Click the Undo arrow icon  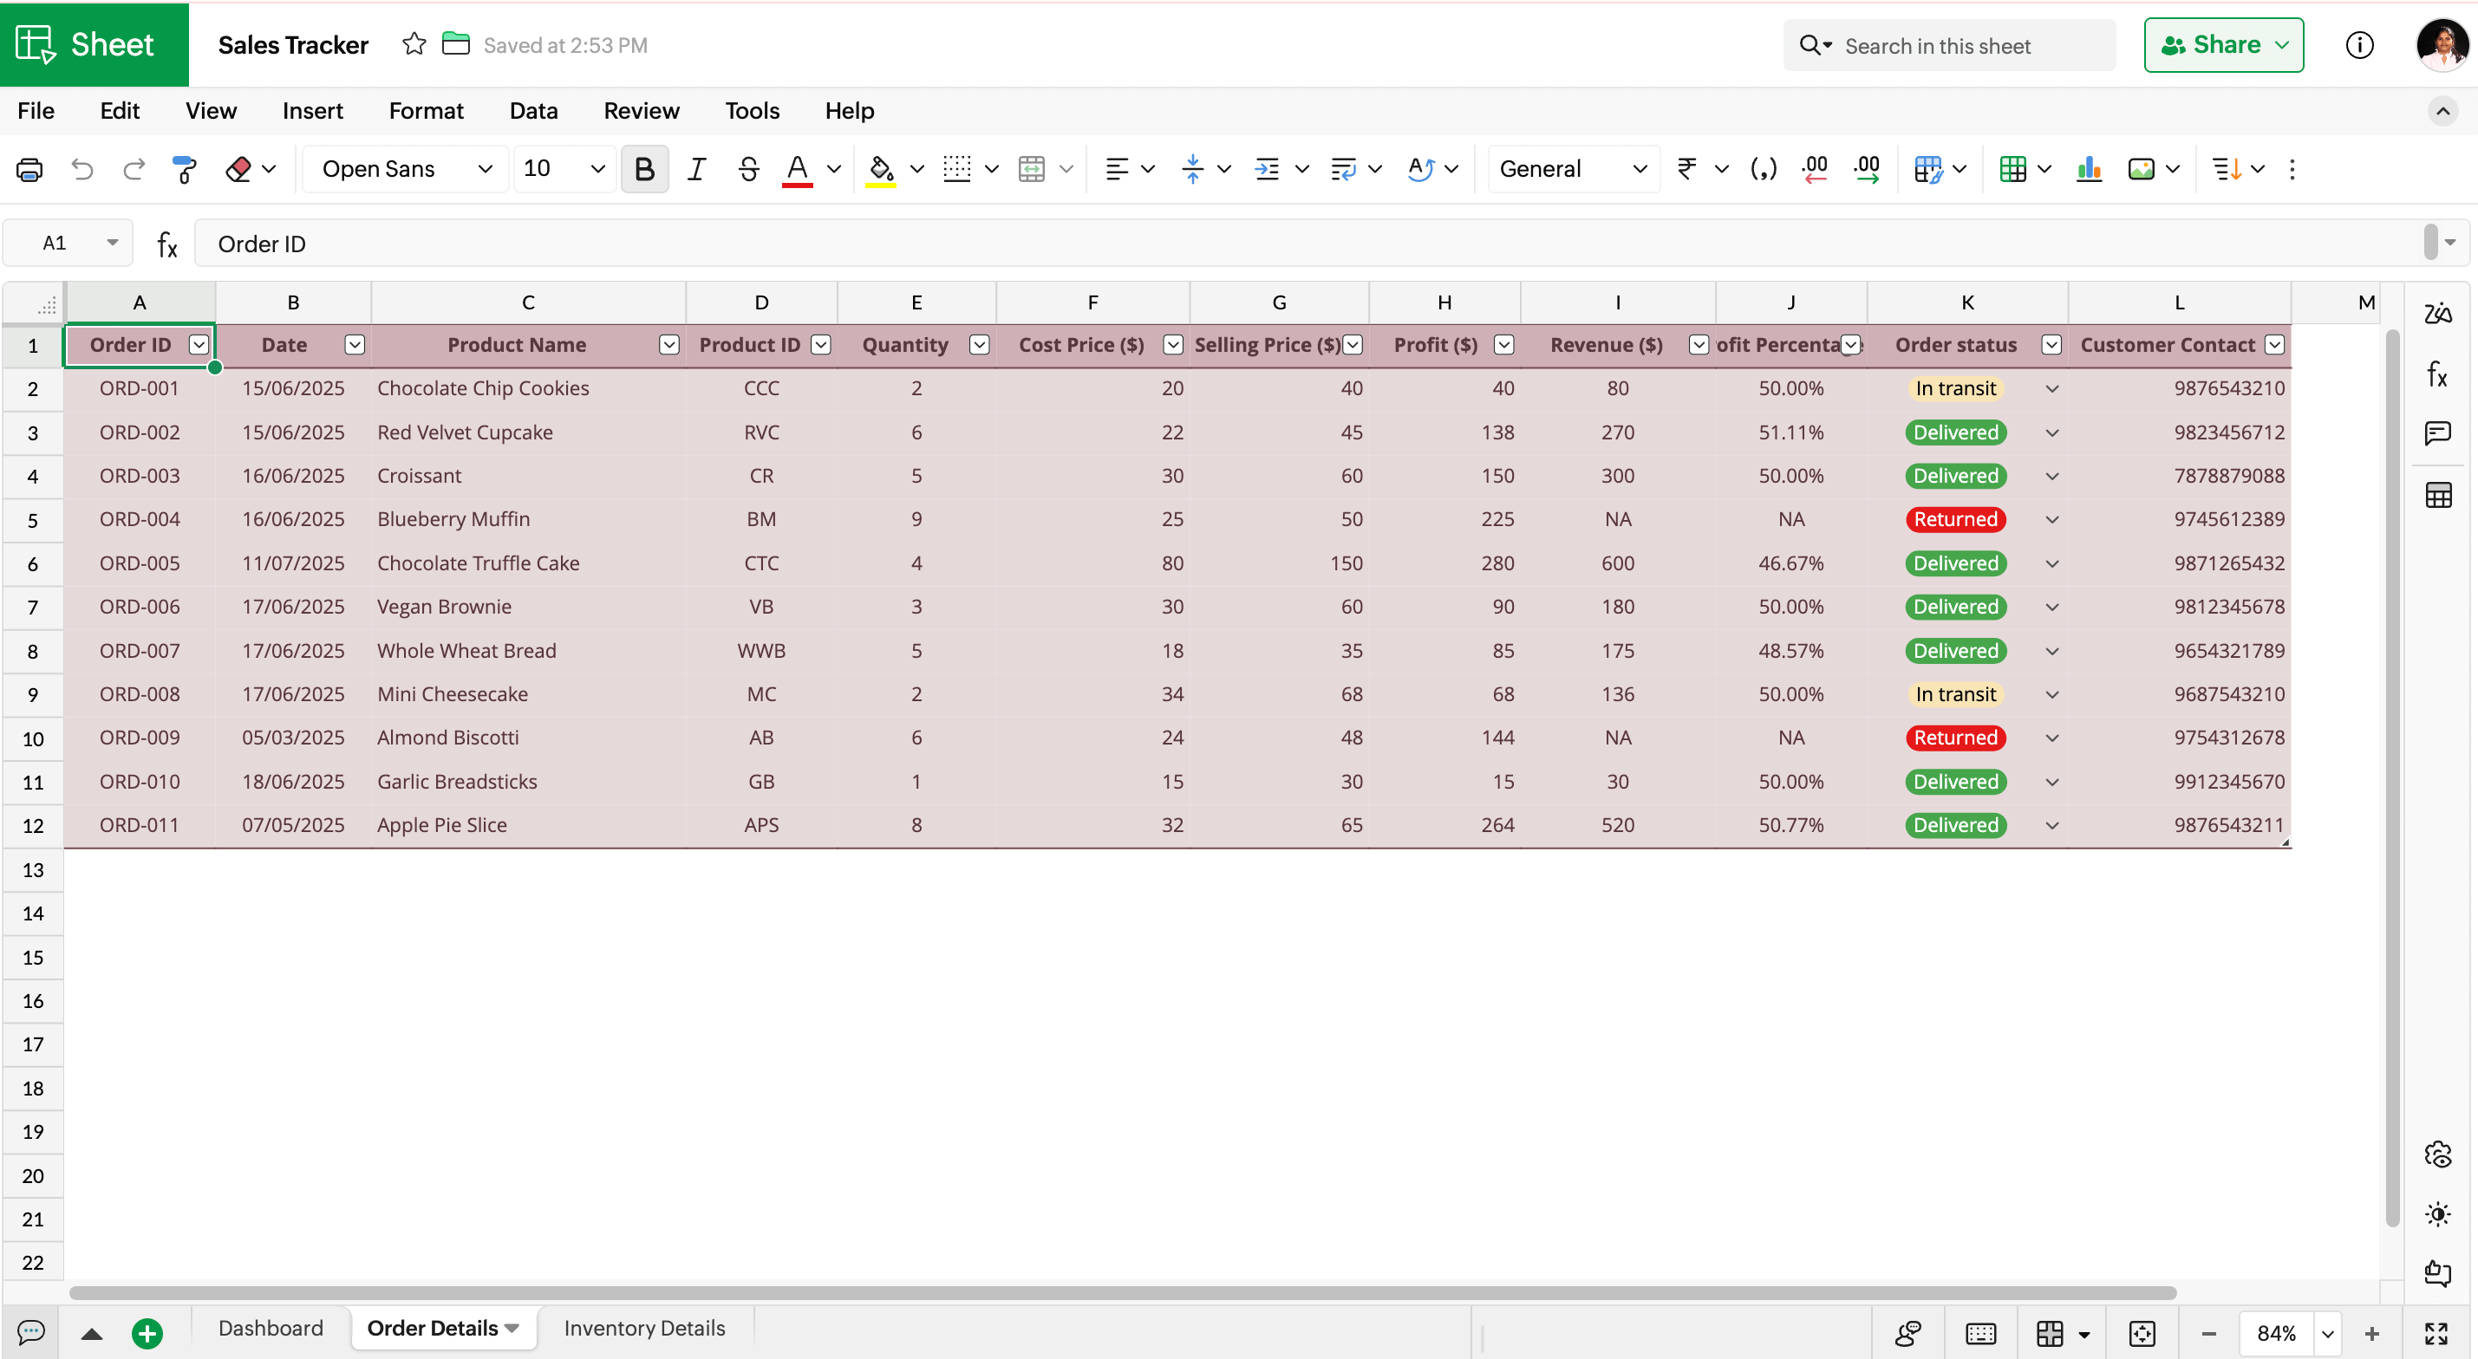coord(82,169)
